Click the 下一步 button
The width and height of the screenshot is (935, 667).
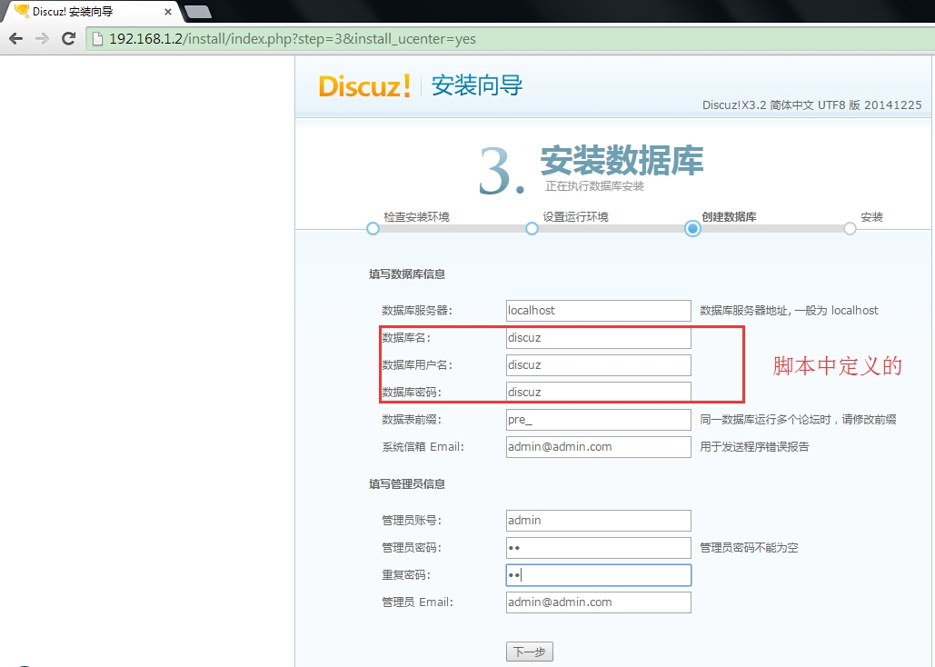529,651
